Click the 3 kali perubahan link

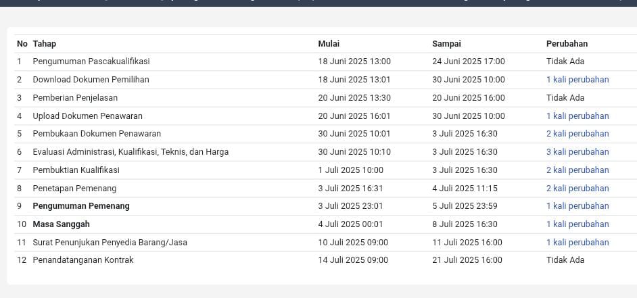[577, 152]
